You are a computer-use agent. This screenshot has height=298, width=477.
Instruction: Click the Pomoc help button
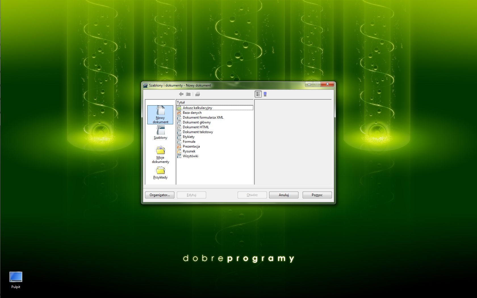coord(317,195)
